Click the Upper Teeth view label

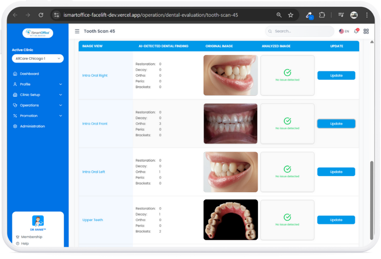click(93, 220)
